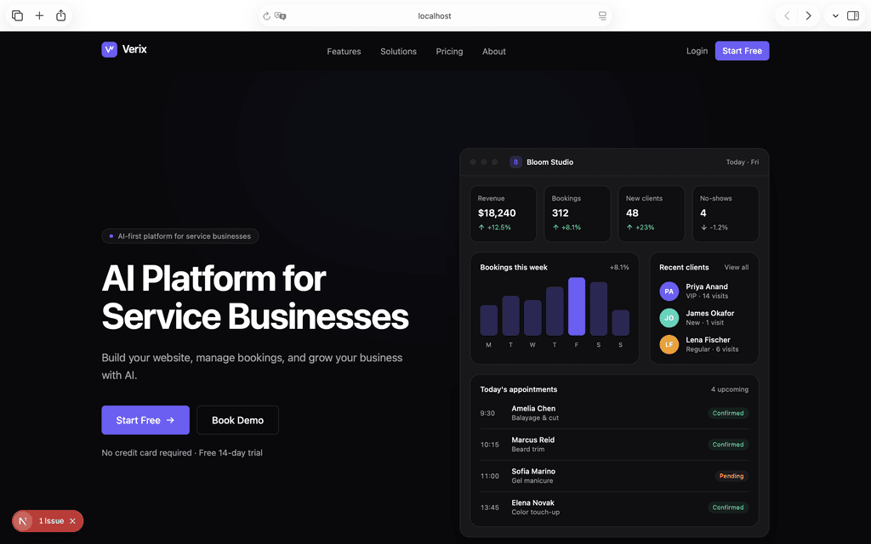
Task: Click the +12.5% revenue change indicator
Action: click(494, 228)
